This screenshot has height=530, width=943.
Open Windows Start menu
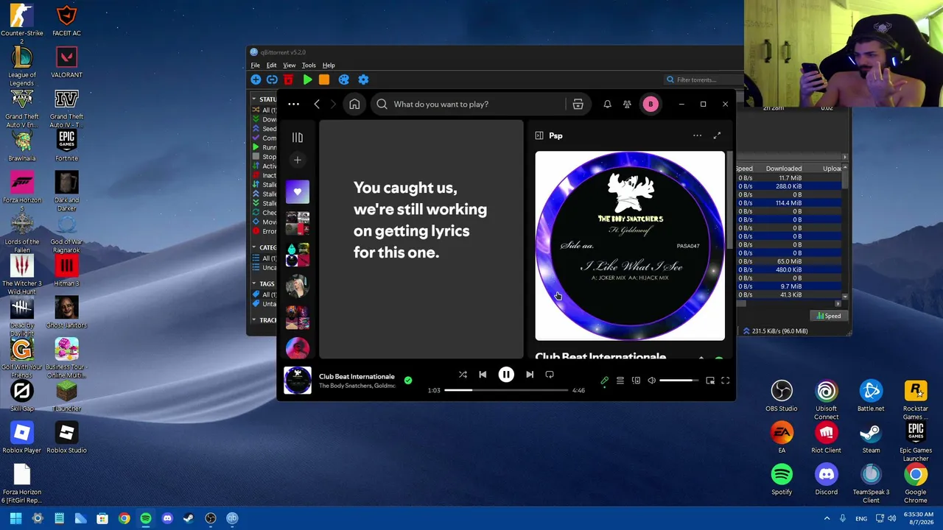click(x=15, y=518)
